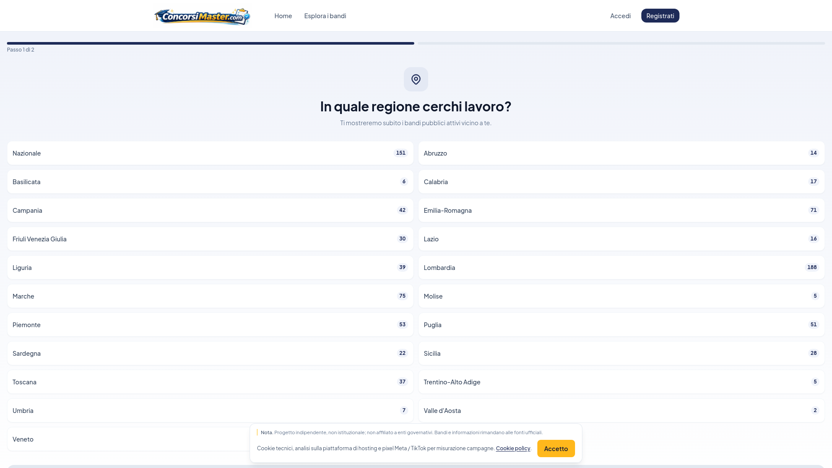832x468 pixels.
Task: Open the Cookie policy link
Action: [x=513, y=448]
